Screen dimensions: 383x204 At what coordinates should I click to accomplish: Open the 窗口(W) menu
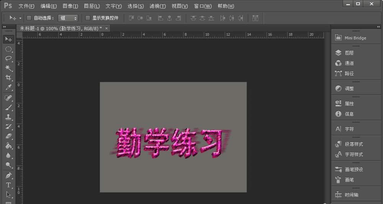click(203, 6)
